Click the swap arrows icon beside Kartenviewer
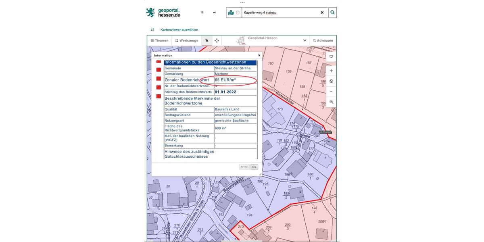This screenshot has width=484, height=242. (x=152, y=29)
